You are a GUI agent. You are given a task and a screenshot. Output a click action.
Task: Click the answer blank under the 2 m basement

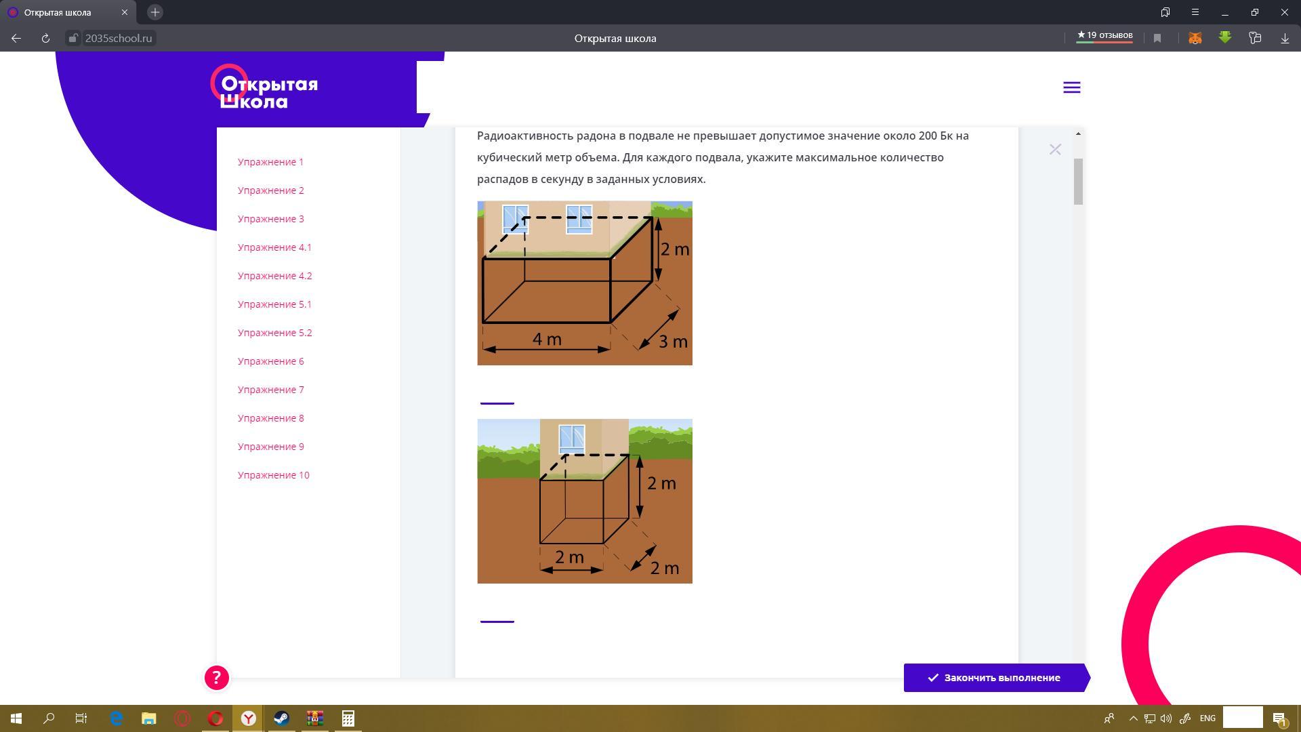[x=497, y=615]
